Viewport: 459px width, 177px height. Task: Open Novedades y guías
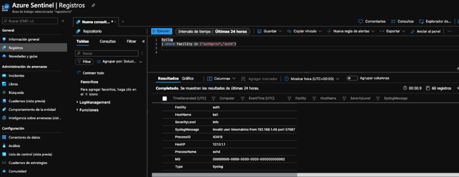click(23, 56)
